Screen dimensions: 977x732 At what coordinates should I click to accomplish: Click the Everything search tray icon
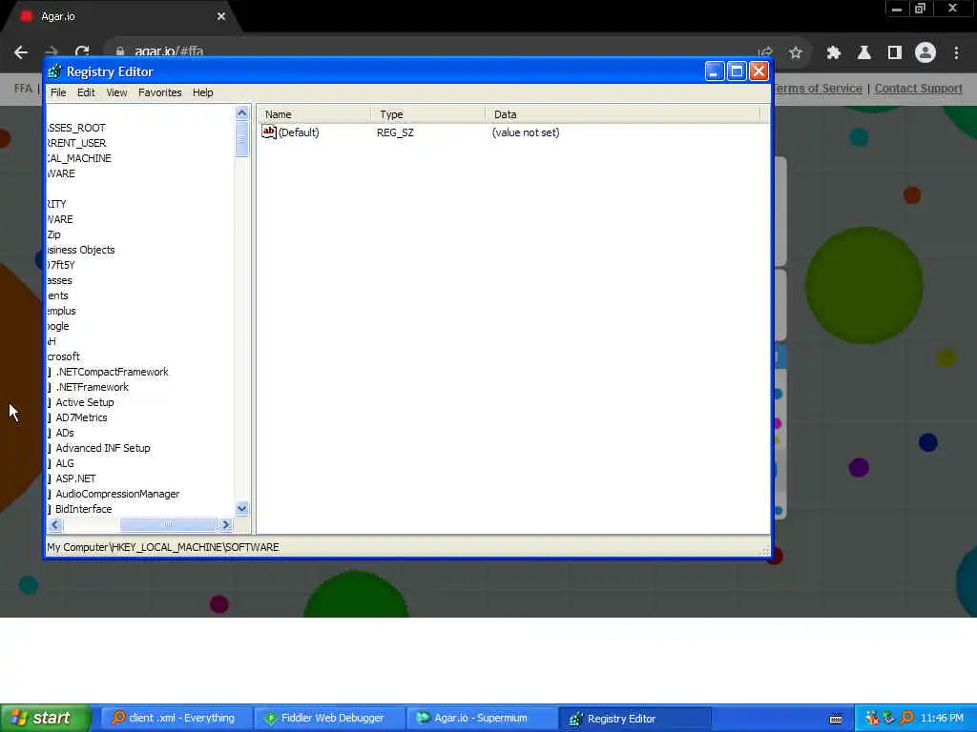(906, 719)
